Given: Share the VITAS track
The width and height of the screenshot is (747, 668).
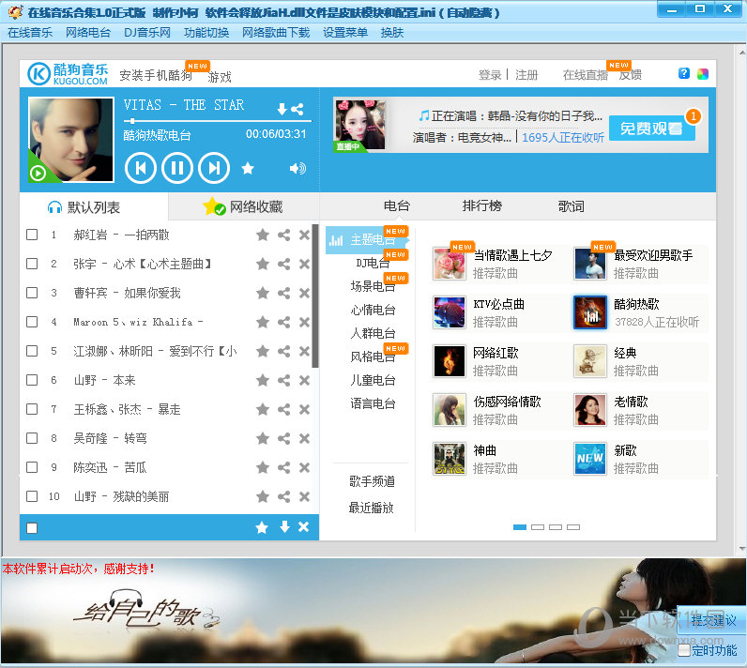Looking at the screenshot, I should tap(297, 109).
